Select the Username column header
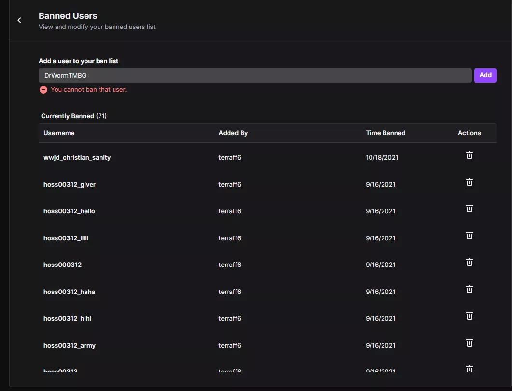Screen dimensions: 512x391 [58, 133]
